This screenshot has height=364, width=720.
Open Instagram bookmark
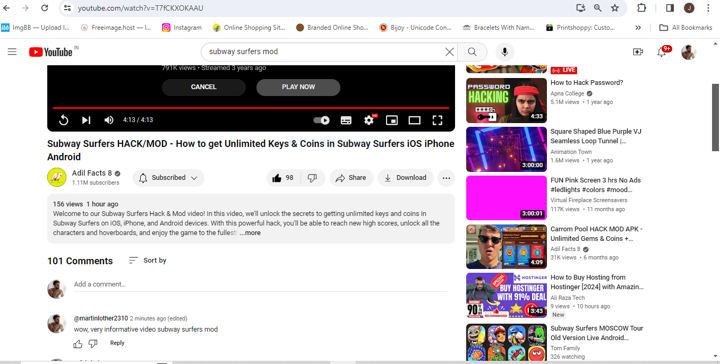point(182,28)
